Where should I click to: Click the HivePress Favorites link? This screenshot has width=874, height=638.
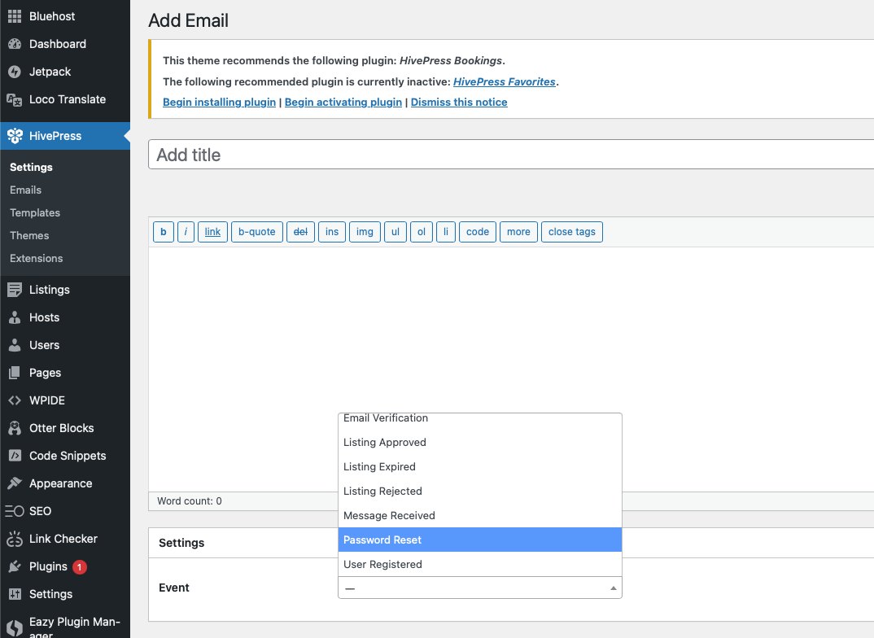(505, 82)
